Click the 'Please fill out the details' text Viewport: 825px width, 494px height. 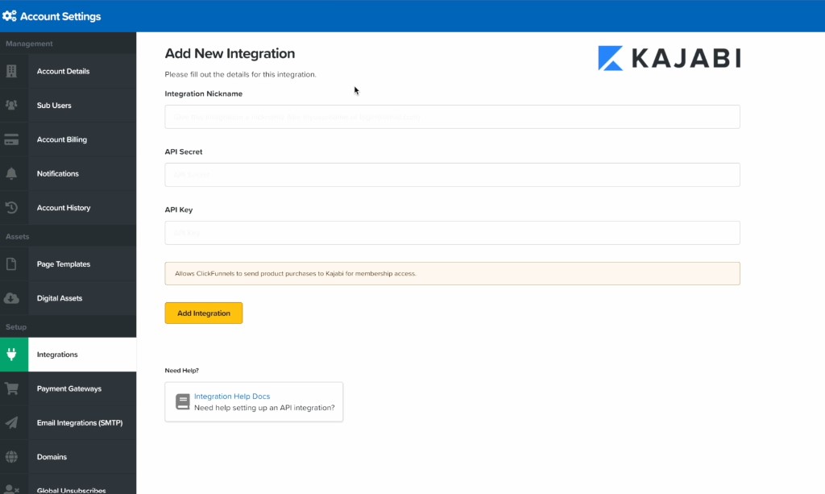(x=240, y=74)
